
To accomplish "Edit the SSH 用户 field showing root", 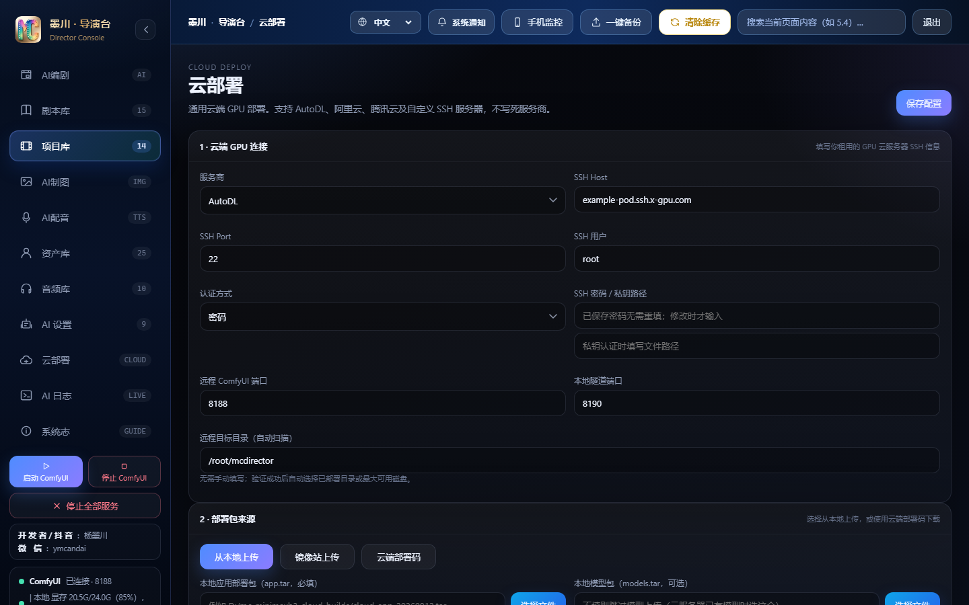I will [756, 259].
